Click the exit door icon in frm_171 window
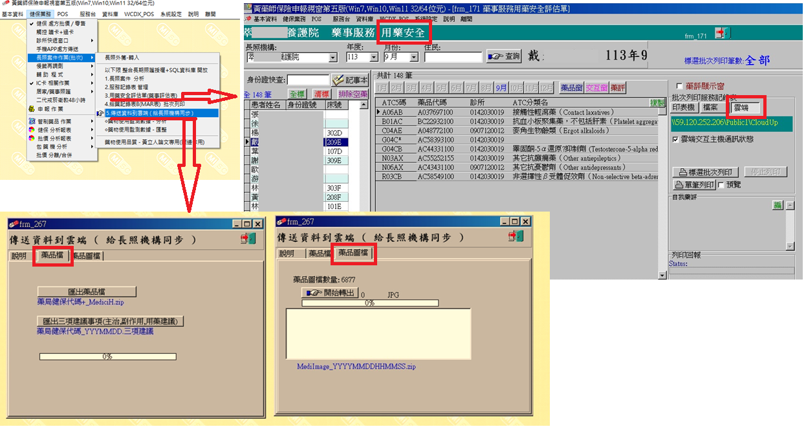The image size is (806, 429). [x=722, y=34]
